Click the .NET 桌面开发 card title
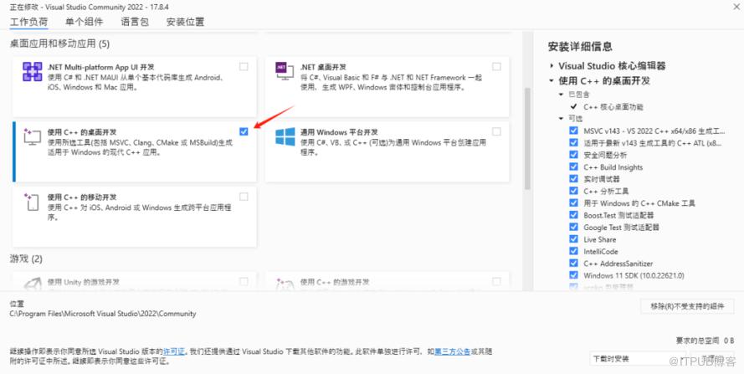 point(323,68)
